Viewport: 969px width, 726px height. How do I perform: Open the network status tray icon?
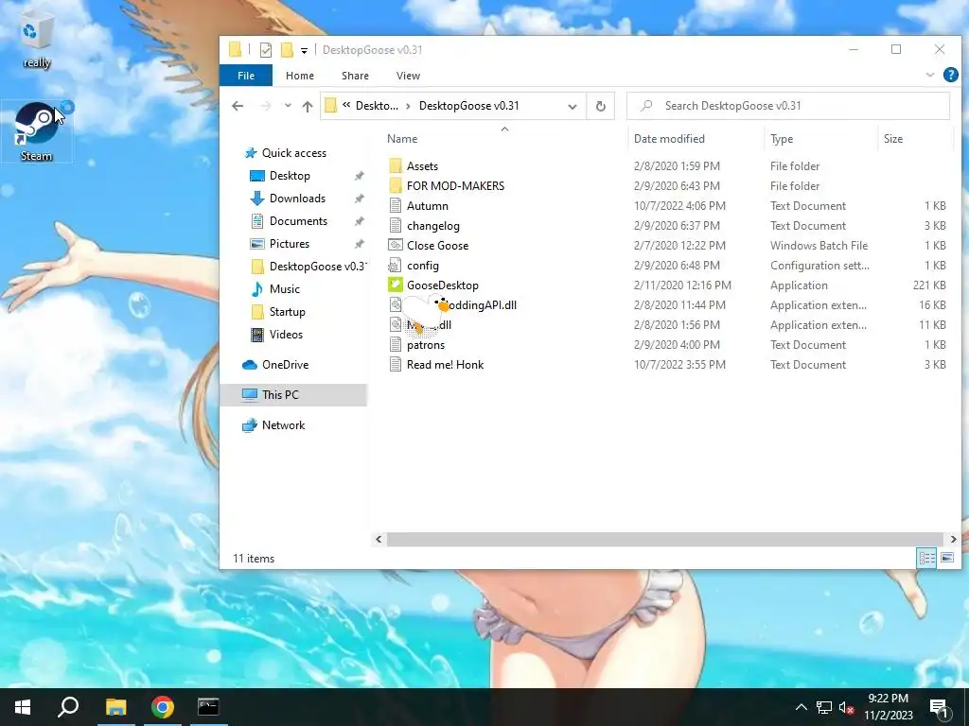(x=824, y=707)
